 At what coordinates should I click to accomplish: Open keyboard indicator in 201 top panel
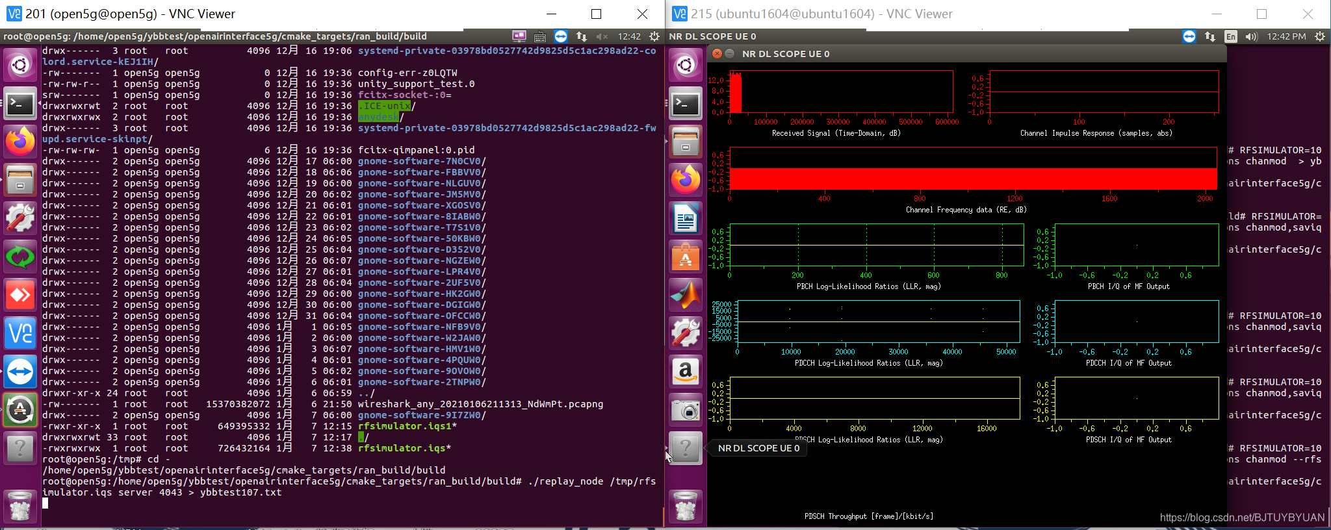[x=540, y=36]
